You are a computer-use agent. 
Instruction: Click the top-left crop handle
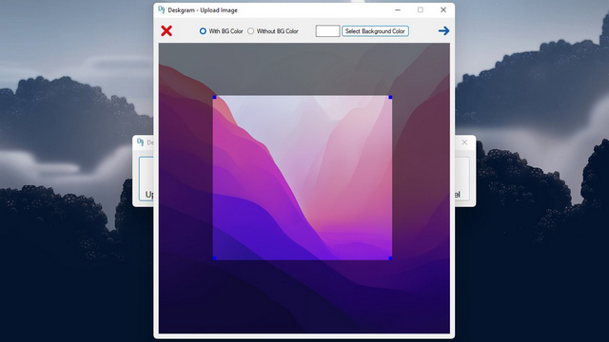coord(215,97)
